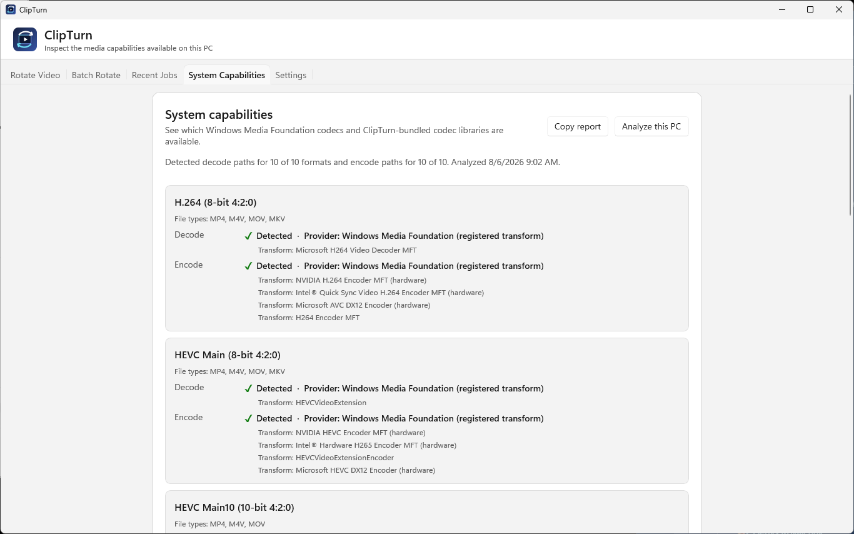Click the "Encode" label in the HEVC Main card
Screen dimensions: 854x534
click(188, 418)
